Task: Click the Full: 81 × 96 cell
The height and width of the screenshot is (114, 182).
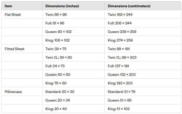Action: (55, 23)
